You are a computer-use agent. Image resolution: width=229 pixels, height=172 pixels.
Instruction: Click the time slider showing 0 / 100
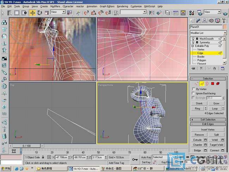point(26,146)
